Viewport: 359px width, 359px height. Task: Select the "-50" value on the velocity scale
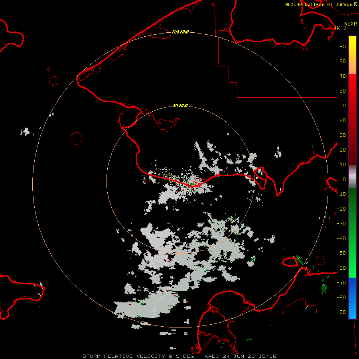[341, 253]
